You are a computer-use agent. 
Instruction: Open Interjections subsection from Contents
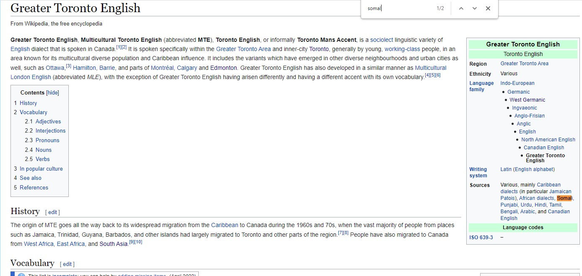[x=51, y=130]
